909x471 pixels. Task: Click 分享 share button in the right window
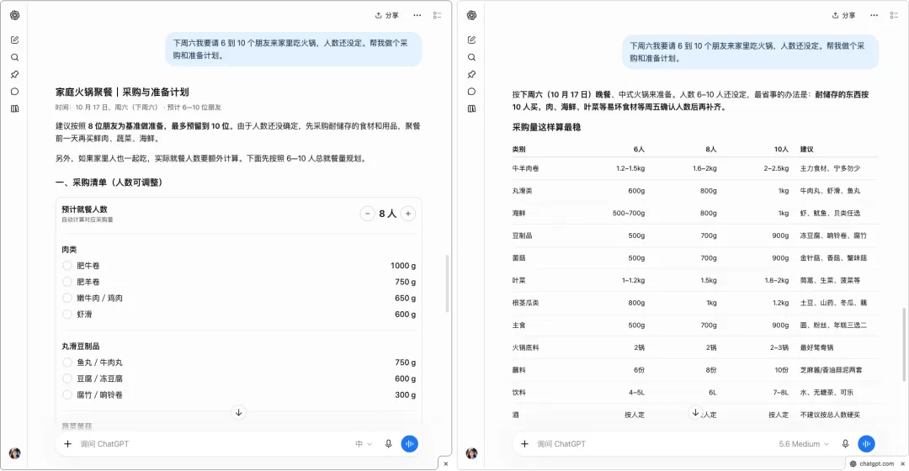[x=843, y=16]
